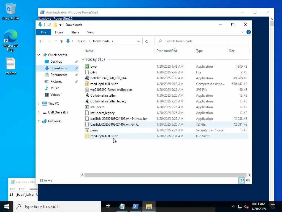This screenshot has width=282, height=212.
Task: Open Notepad's File menu
Action: 13,189
